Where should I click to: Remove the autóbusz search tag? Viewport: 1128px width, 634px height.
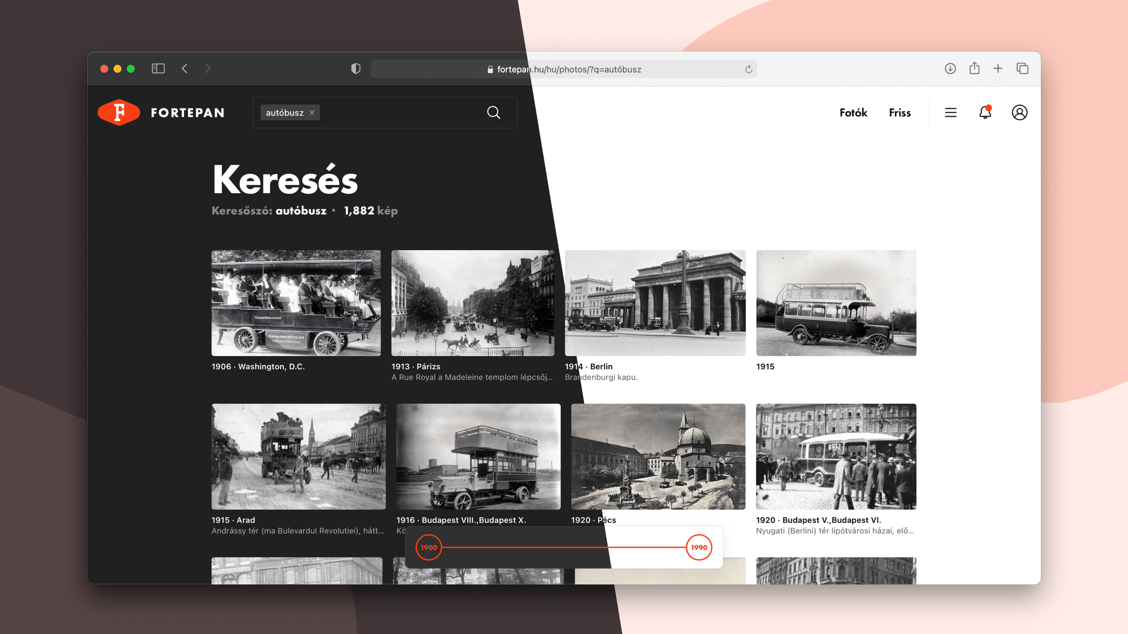coord(312,113)
